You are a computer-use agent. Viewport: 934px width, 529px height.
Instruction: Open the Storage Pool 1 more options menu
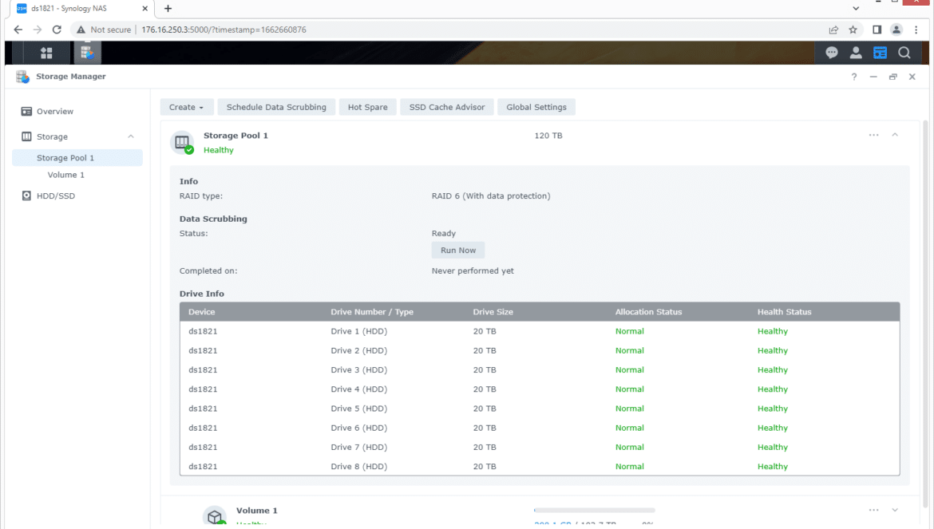pyautogui.click(x=873, y=135)
